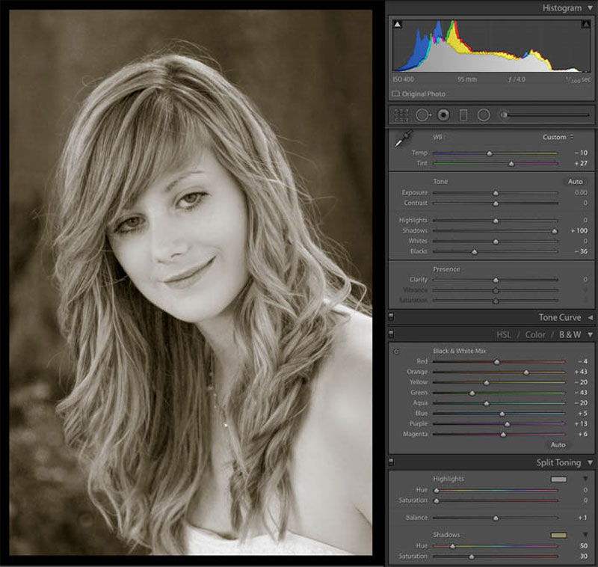Click Auto in the Tone section
The width and height of the screenshot is (598, 567).
coord(575,182)
